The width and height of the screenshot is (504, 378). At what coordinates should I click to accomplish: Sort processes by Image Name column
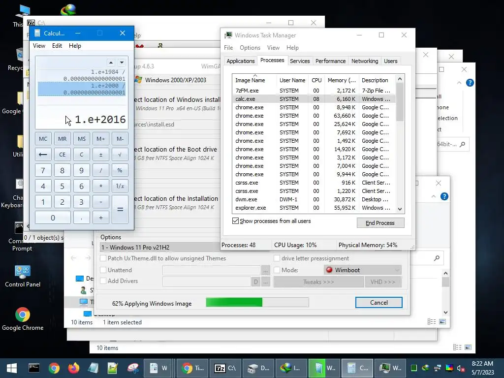pyautogui.click(x=250, y=80)
